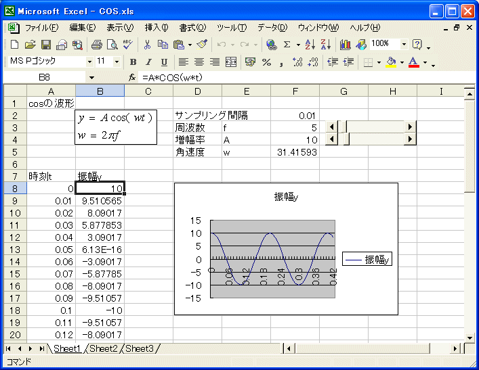Open the Borders dropdown arrow

tap(379, 62)
